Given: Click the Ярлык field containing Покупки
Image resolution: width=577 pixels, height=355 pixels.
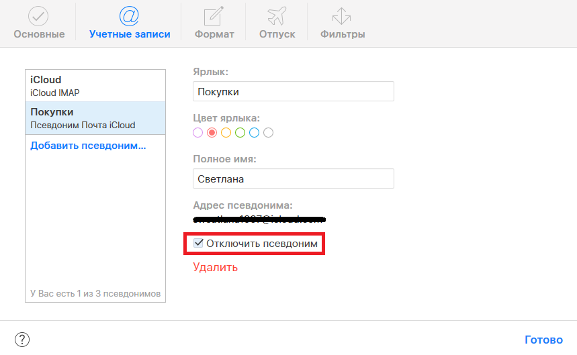Looking at the screenshot, I should (x=293, y=91).
